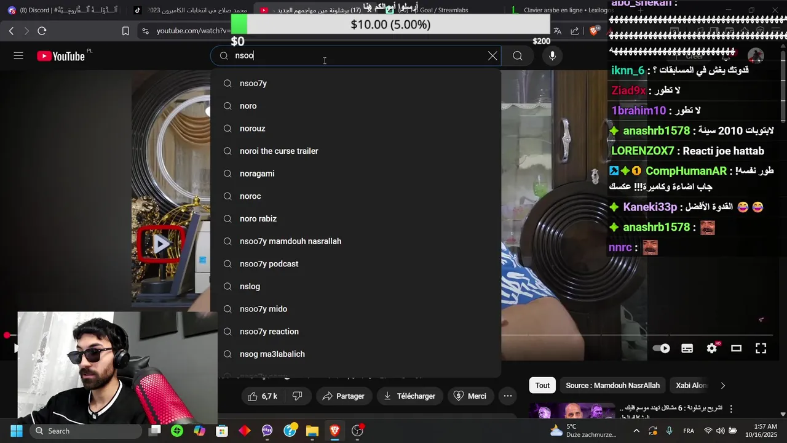Select the Tout filter chip

click(x=542, y=386)
